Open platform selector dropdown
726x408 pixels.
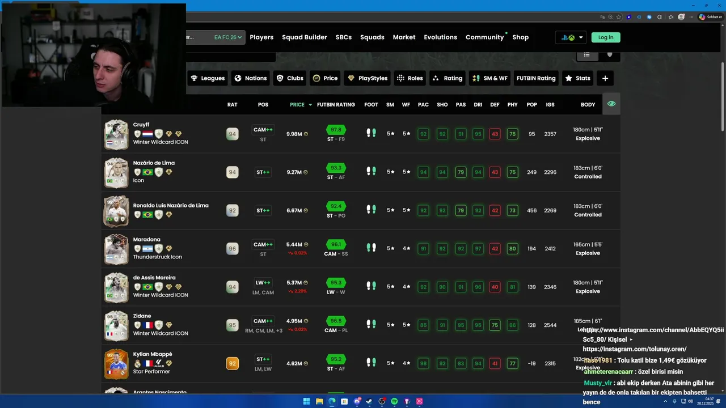[x=571, y=37]
